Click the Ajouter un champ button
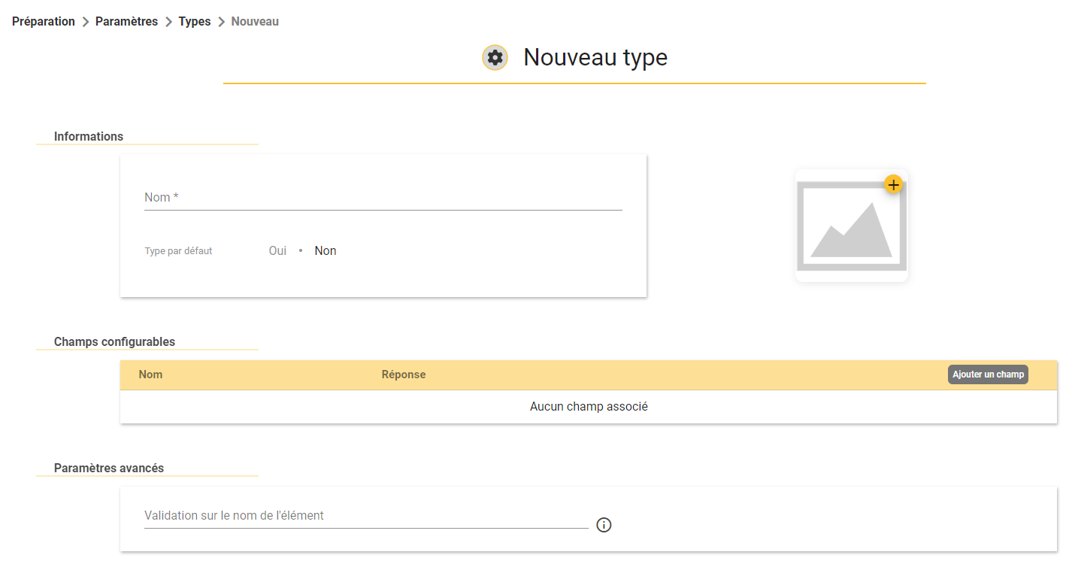This screenshot has width=1066, height=561. click(x=988, y=375)
